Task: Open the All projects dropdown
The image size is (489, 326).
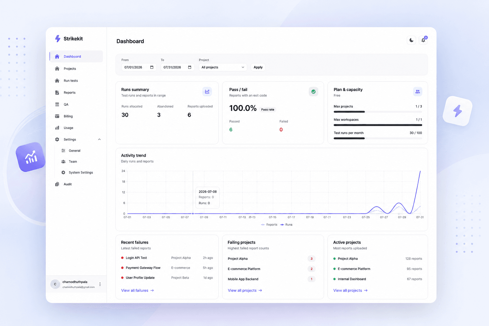Action: click(x=223, y=67)
